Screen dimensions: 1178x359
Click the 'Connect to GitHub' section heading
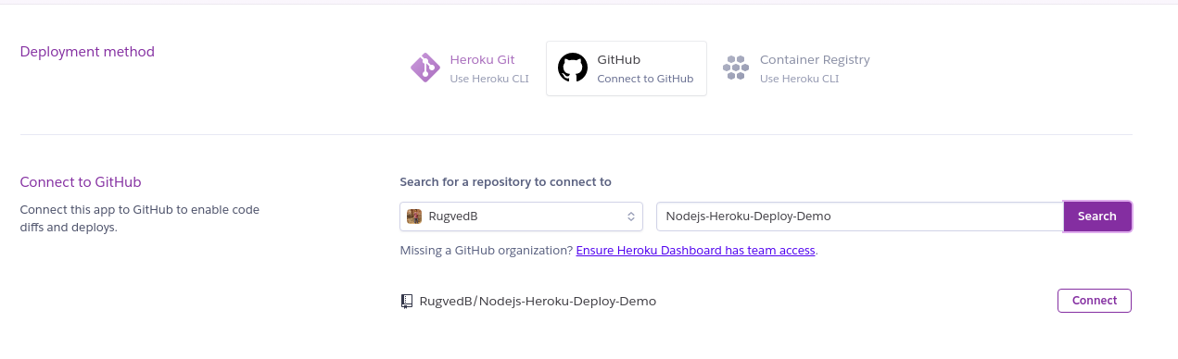pos(81,182)
